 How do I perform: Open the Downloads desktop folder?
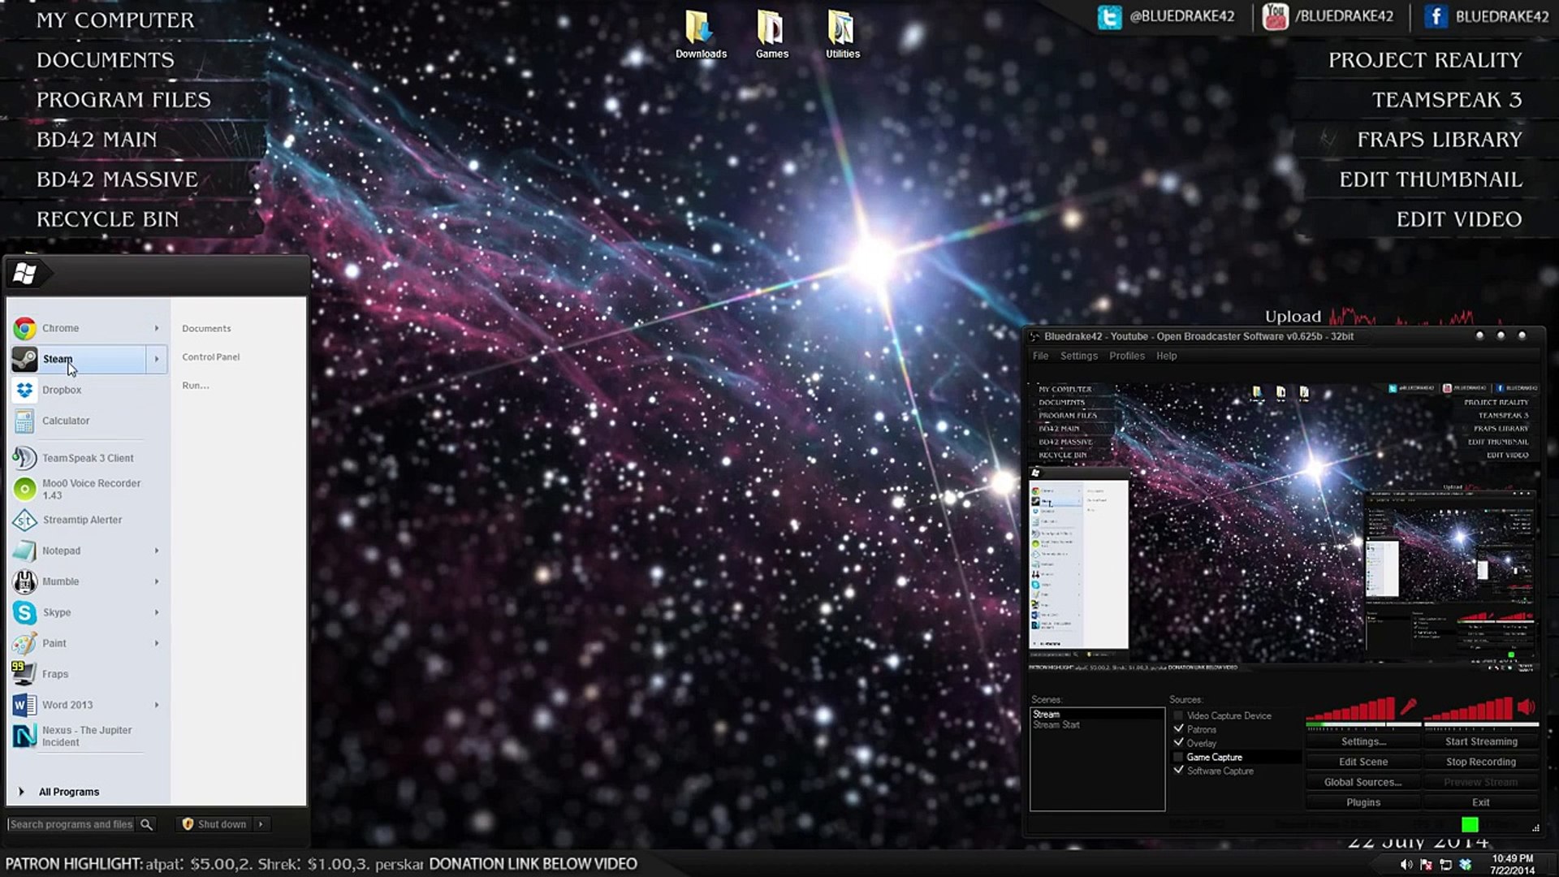coord(701,34)
